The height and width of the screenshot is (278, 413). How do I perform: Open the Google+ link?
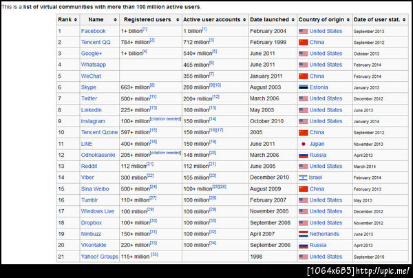coord(91,54)
